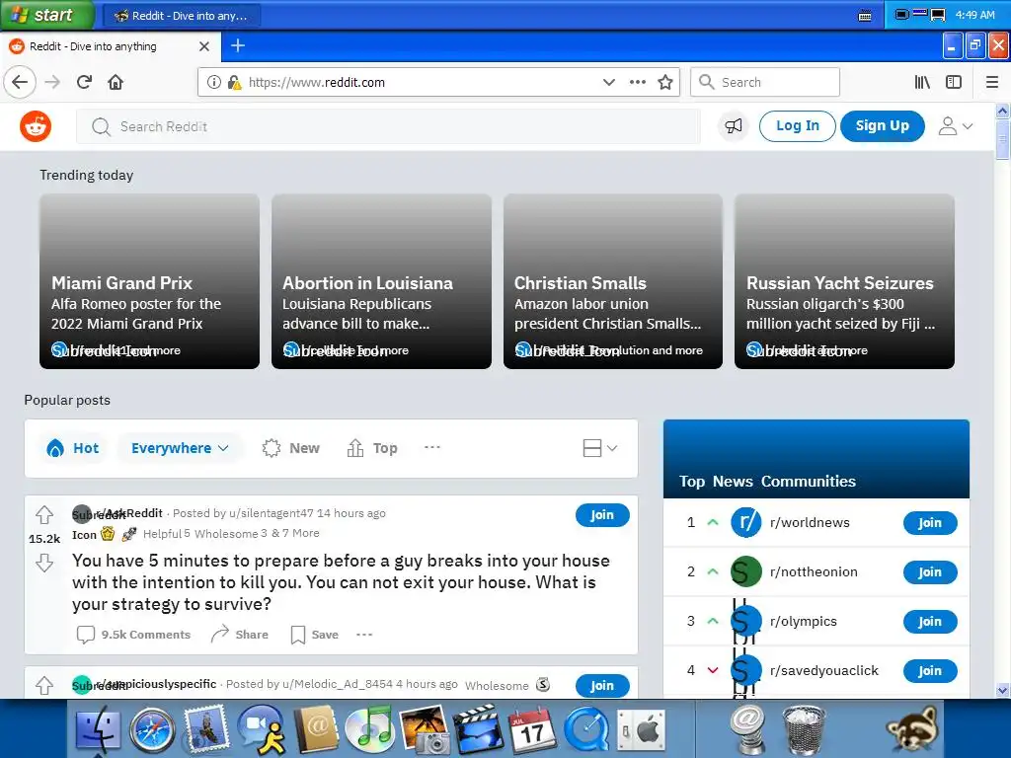Open a new browser tab with plus
The width and height of the screenshot is (1011, 758).
click(238, 45)
